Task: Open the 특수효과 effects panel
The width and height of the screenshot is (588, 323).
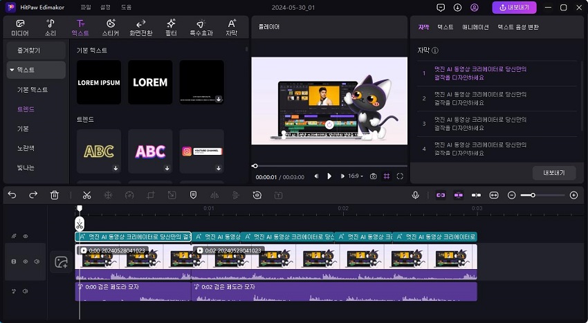Action: click(201, 28)
